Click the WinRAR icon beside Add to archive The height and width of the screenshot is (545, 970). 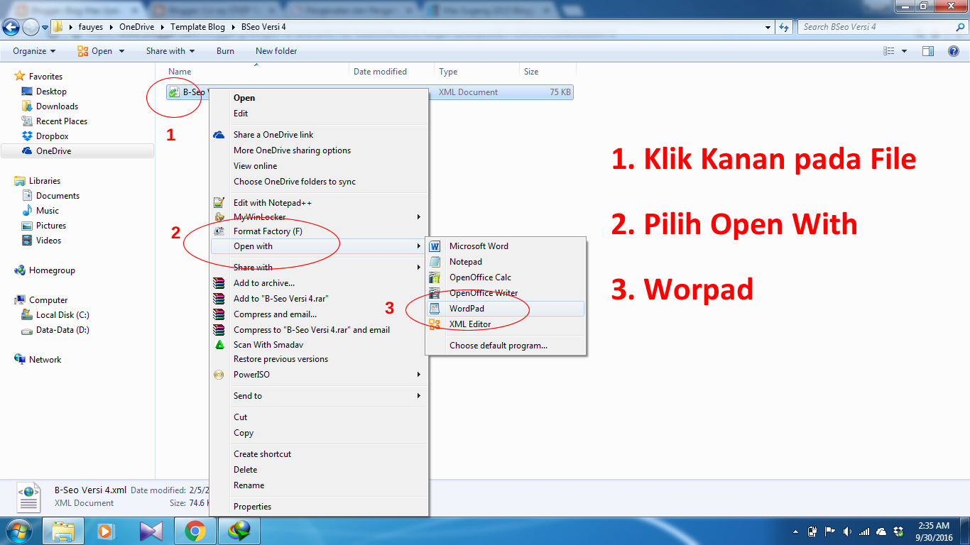coord(219,283)
